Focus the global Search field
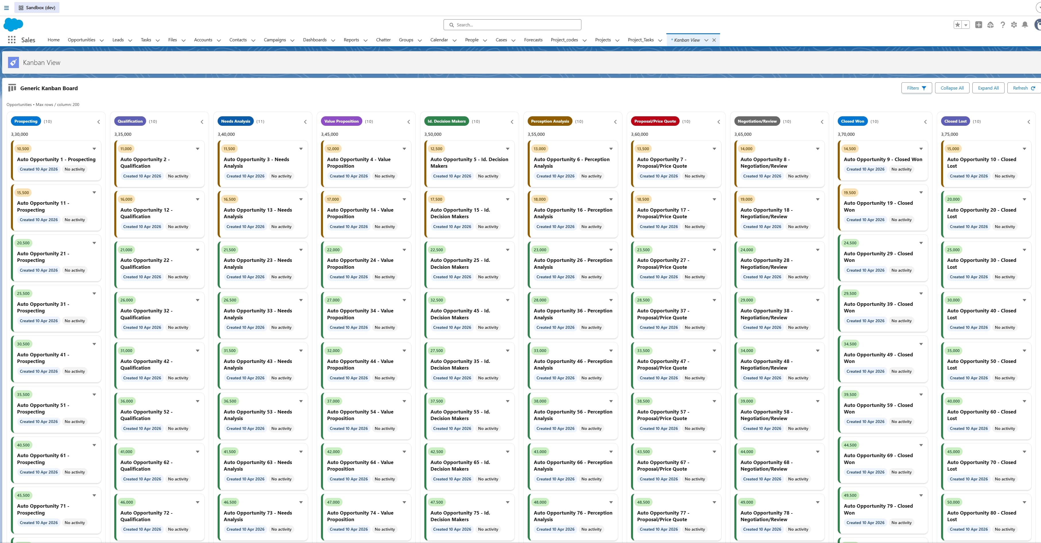 (512, 25)
